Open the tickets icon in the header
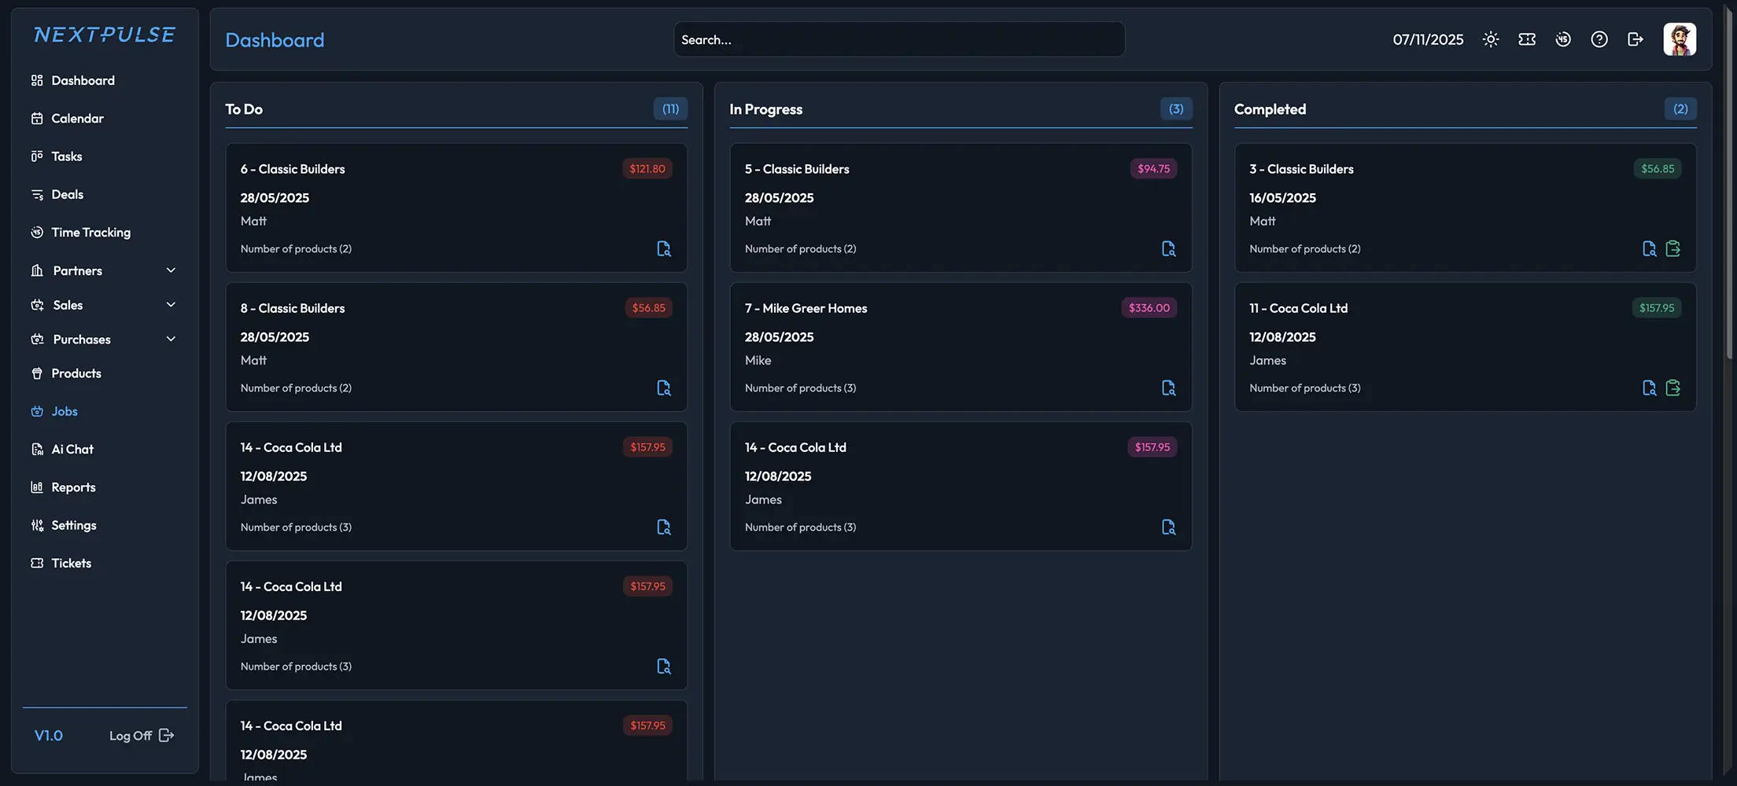The height and width of the screenshot is (786, 1737). (x=1526, y=39)
